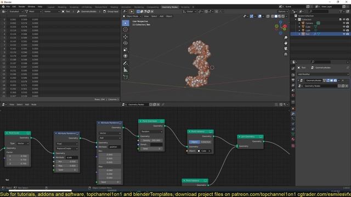Hide the Light object in viewport
351x197 pixels.
(x=344, y=30)
